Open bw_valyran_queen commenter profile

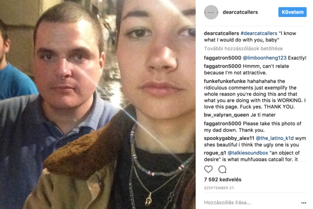coord(226,115)
